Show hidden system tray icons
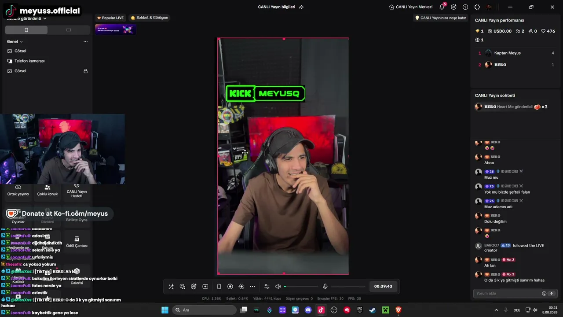Screen dimensions: 563x317 497,310
